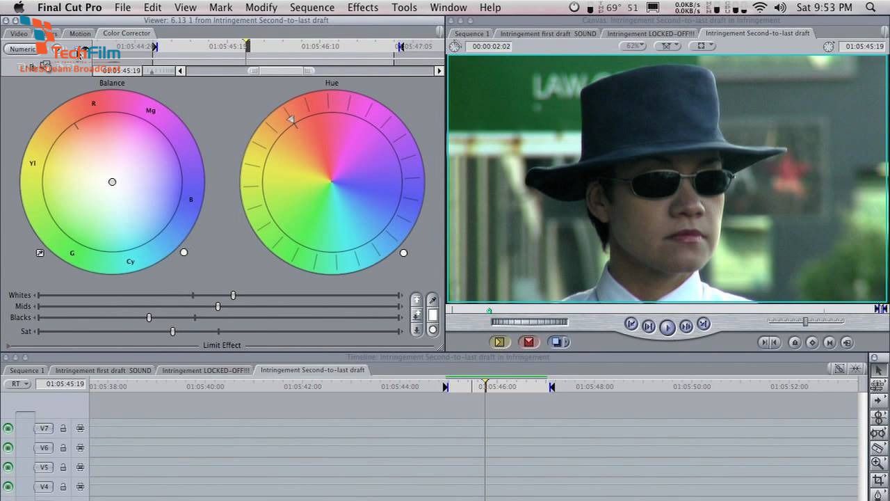Screen dimensions: 890x501
Task: Click Go to Next Edit in Canvas
Action: pos(704,324)
